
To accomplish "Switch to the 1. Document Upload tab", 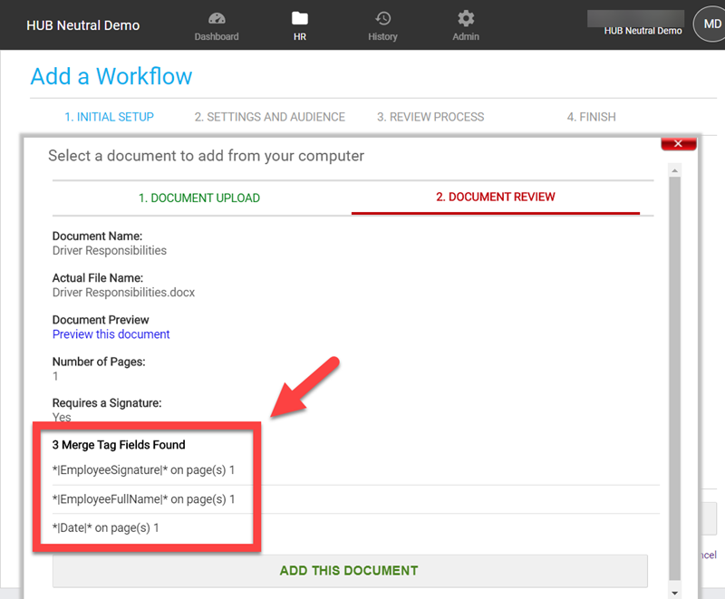I will pos(199,198).
